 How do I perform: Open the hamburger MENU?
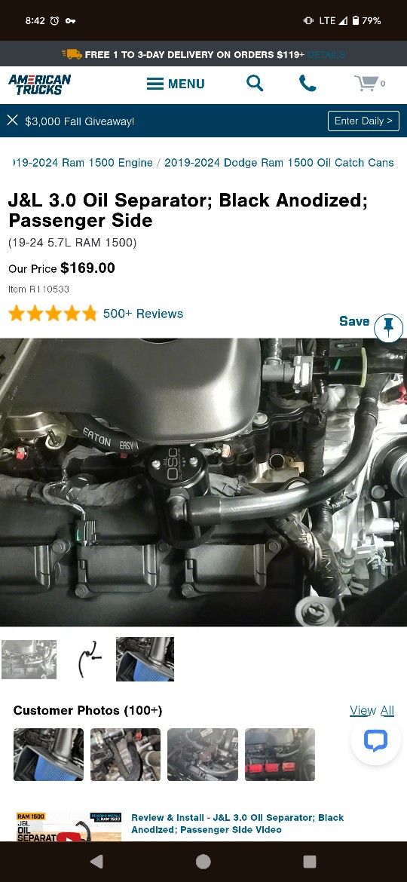tap(176, 84)
